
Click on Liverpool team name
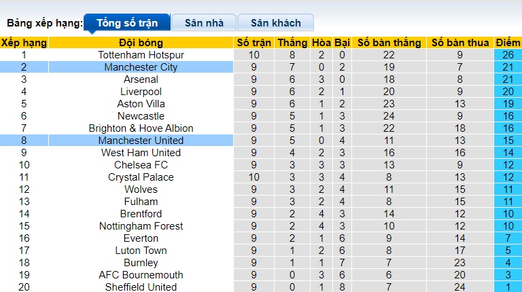point(141,92)
